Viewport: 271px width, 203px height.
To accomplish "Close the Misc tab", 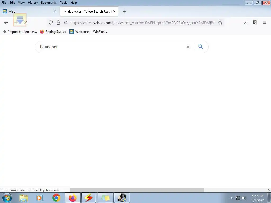I will 55,11.
